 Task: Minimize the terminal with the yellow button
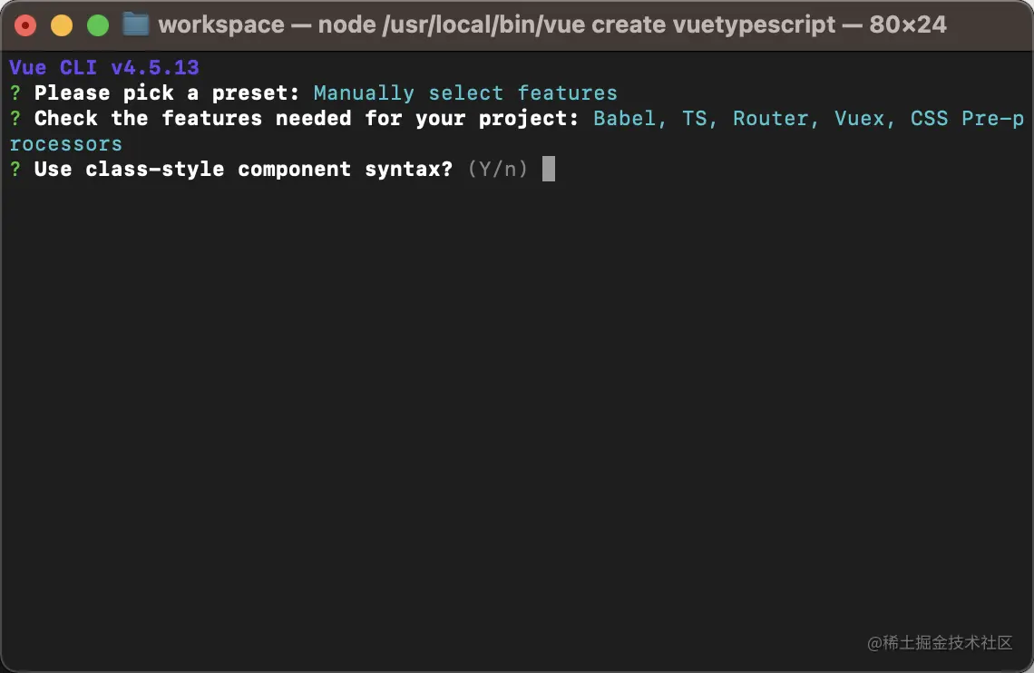pos(62,25)
